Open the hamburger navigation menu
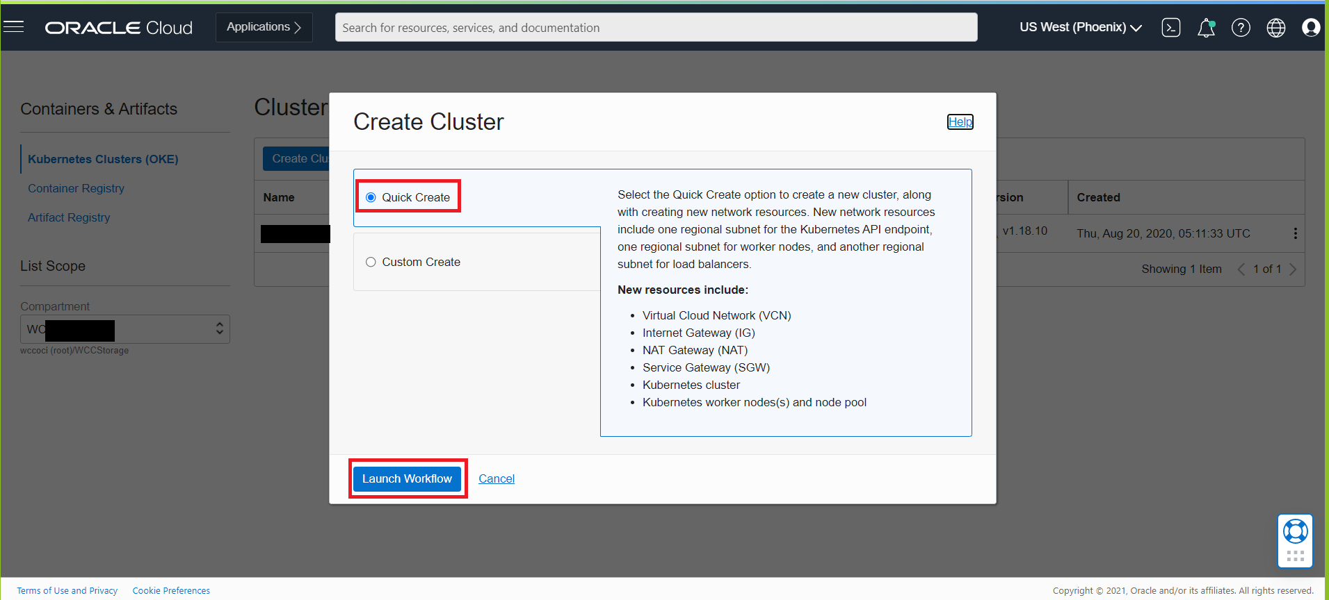 tap(14, 27)
